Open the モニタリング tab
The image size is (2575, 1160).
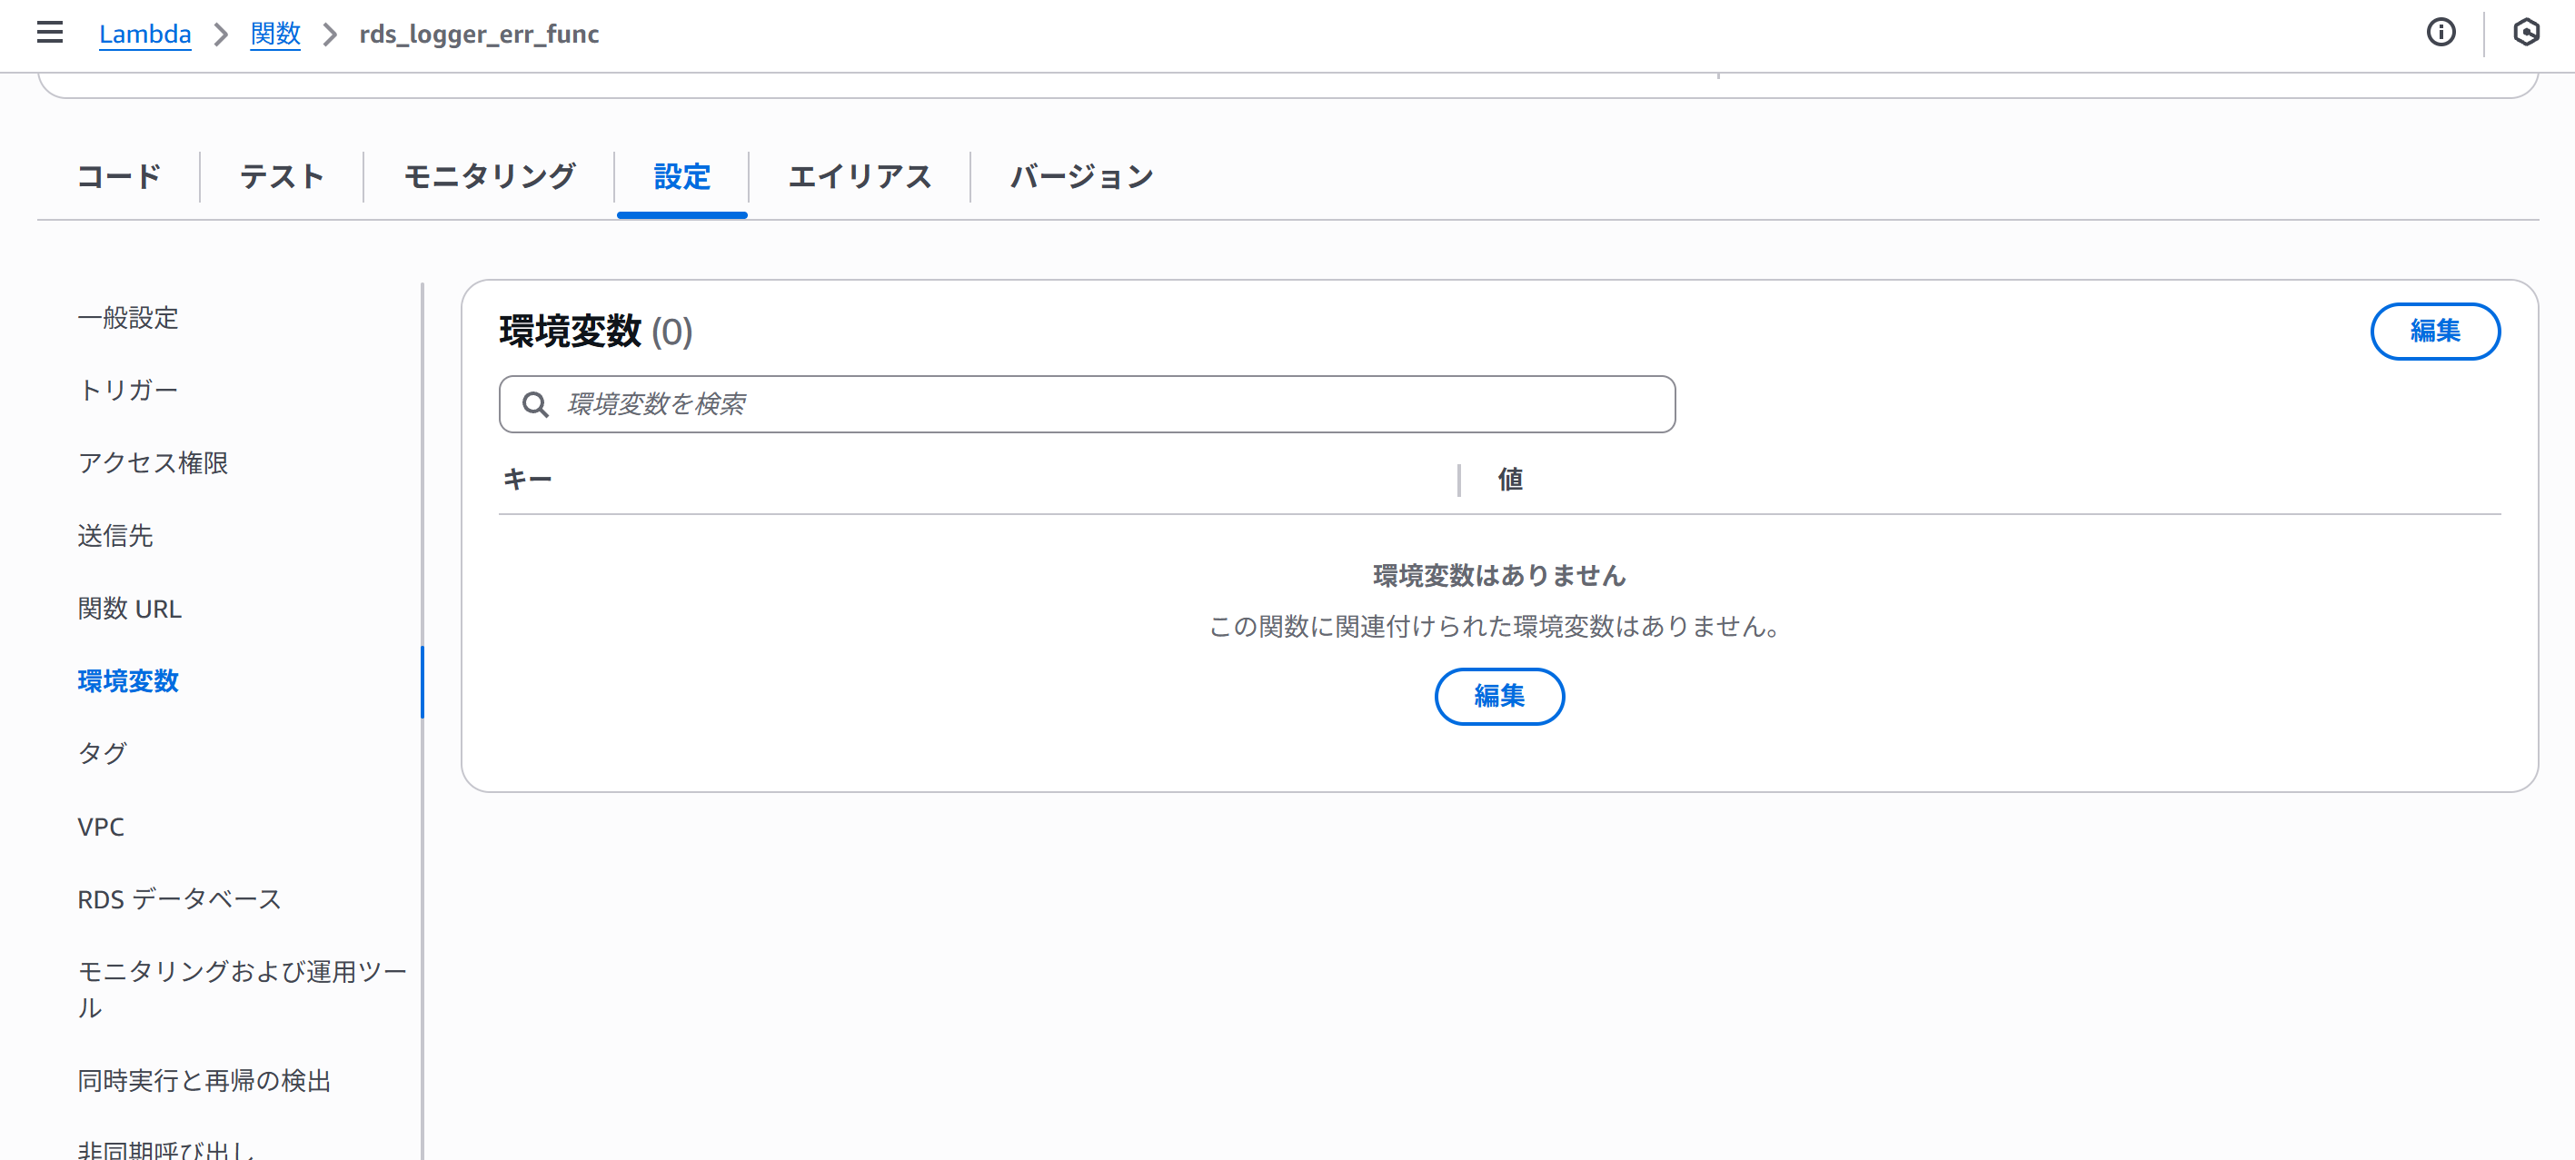click(488, 177)
